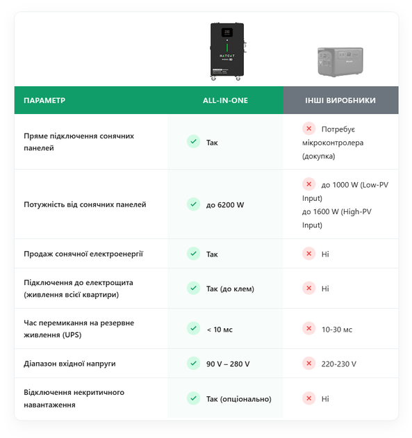Click green checkmark in solar energy sale row
This screenshot has width=412, height=438.
click(x=193, y=254)
